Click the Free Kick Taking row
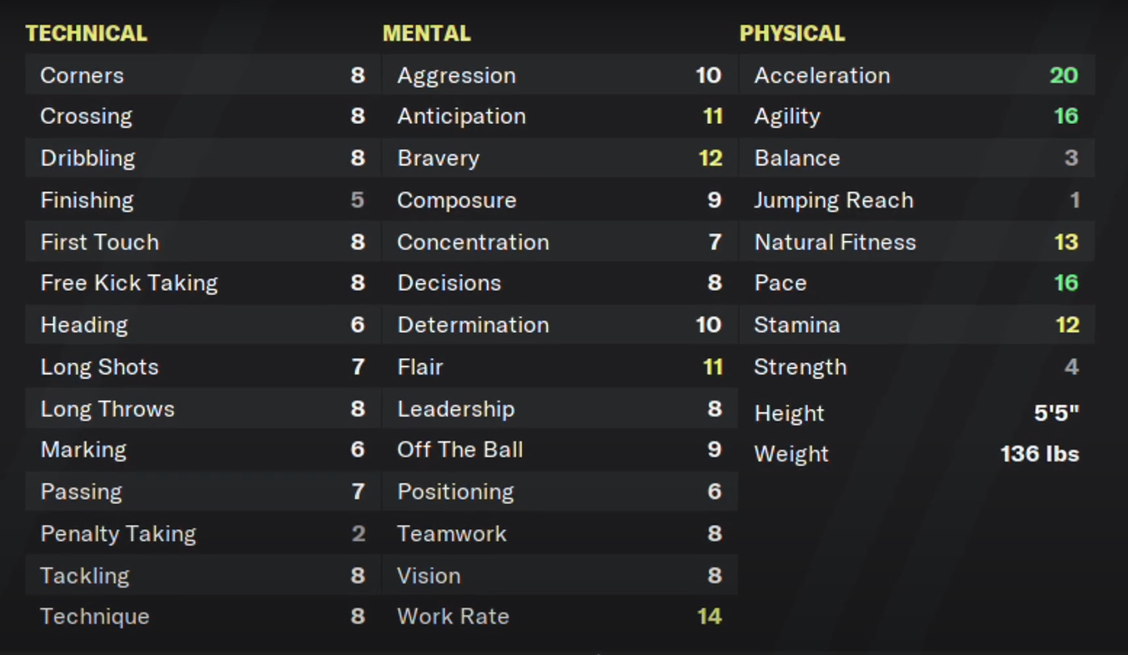The height and width of the screenshot is (655, 1128). [x=203, y=283]
